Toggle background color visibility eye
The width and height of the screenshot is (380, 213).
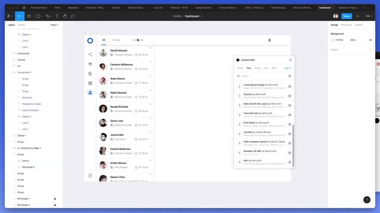[x=370, y=40]
